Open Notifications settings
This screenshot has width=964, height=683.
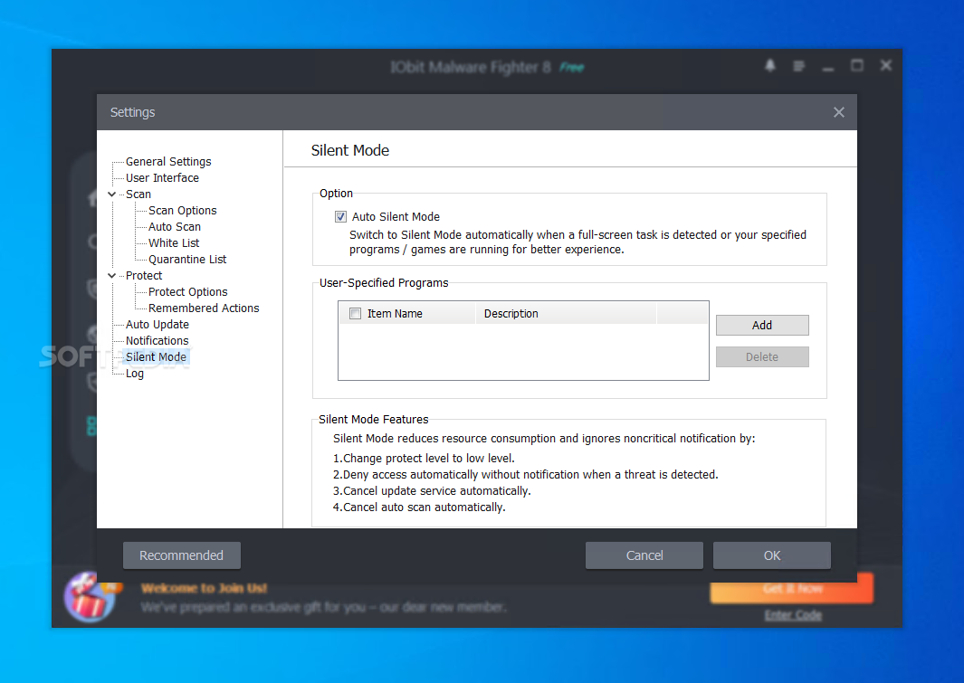[x=157, y=341]
